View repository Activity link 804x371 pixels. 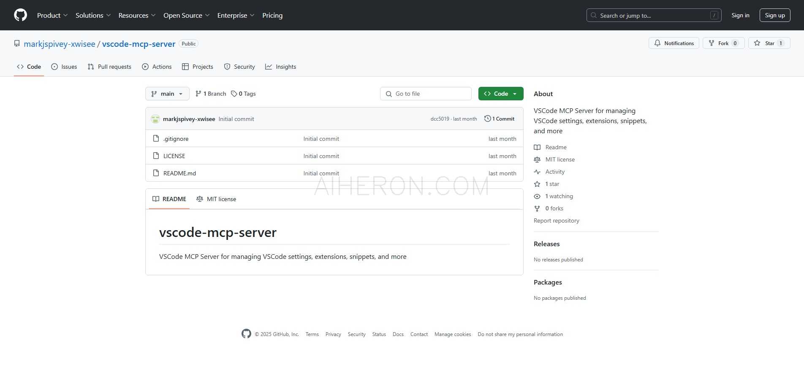(x=549, y=172)
